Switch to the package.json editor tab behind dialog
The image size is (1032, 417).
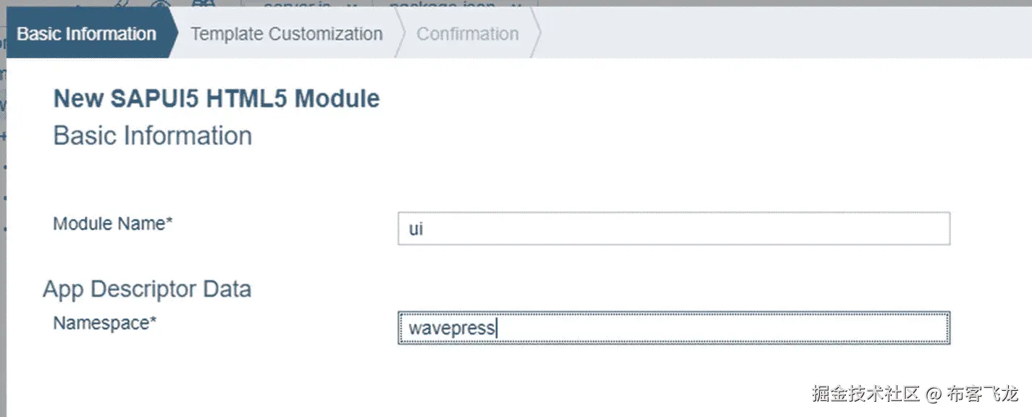point(442,4)
